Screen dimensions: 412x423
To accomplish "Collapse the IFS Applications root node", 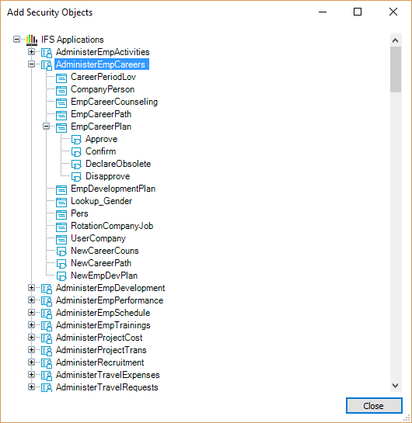I will (17, 40).
